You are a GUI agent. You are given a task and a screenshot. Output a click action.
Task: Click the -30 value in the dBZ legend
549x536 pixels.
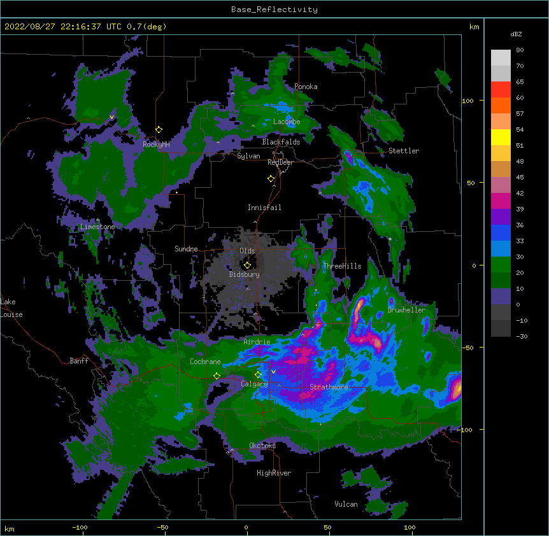click(522, 336)
